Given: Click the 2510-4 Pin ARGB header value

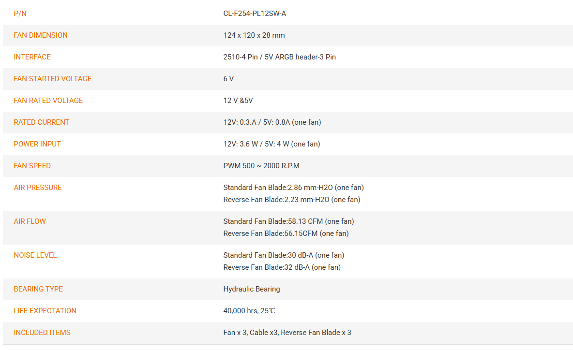Looking at the screenshot, I should click(x=280, y=57).
